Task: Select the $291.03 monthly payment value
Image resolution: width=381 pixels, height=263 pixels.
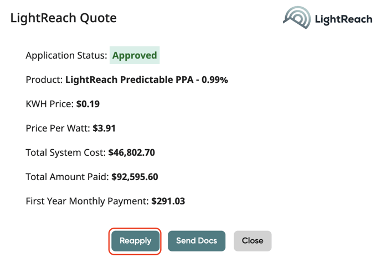Action: coord(168,201)
